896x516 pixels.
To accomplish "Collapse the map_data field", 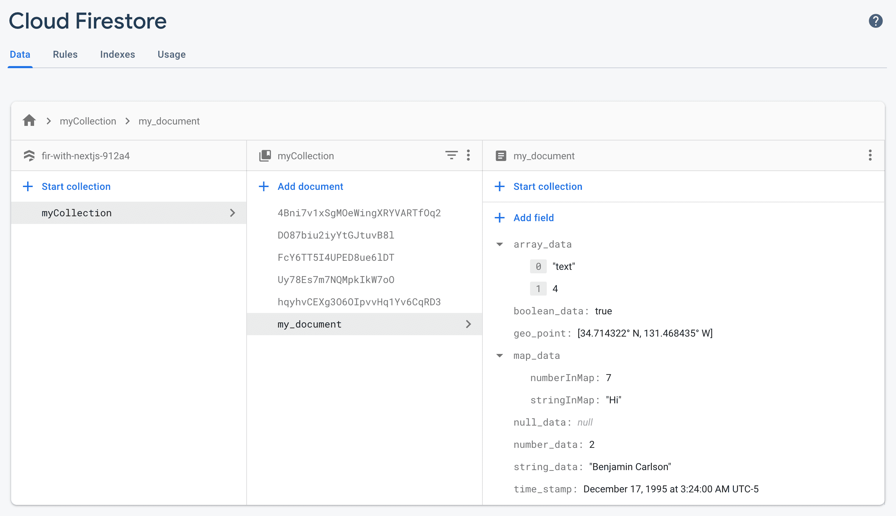I will tap(499, 355).
